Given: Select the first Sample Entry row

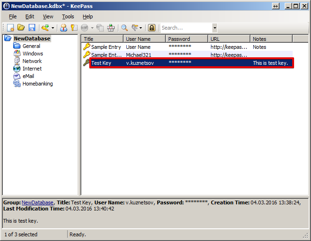Looking at the screenshot, I should coord(106,47).
